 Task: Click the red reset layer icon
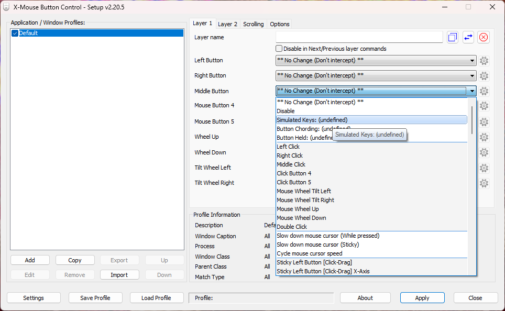[484, 37]
